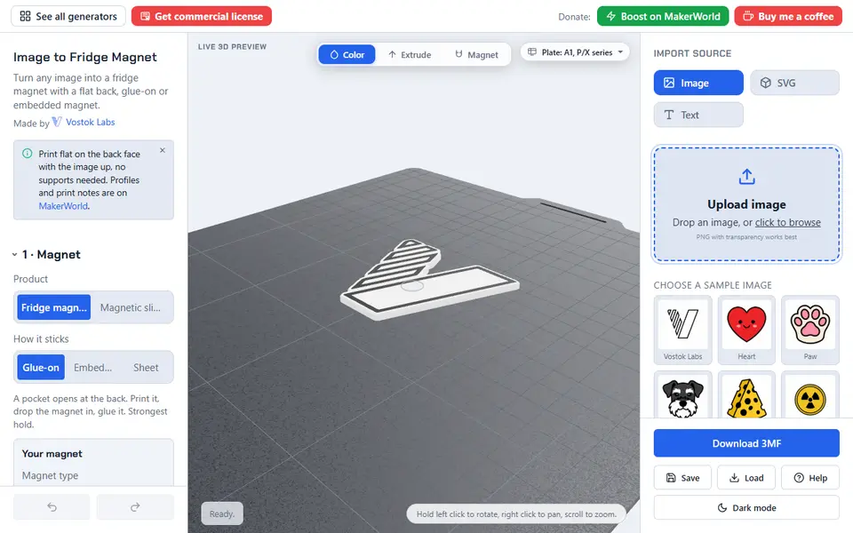Choose the Paw sample image
This screenshot has width=853, height=533.
[x=810, y=330]
